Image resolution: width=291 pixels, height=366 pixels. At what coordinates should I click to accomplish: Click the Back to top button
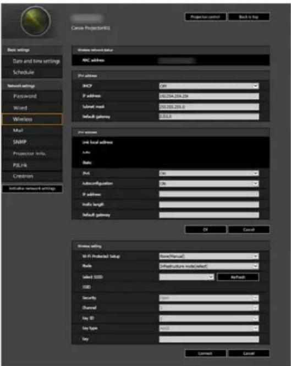(x=249, y=17)
